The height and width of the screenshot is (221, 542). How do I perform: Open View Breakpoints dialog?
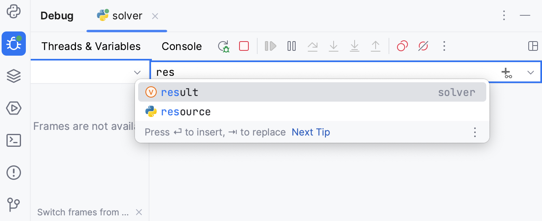click(402, 46)
